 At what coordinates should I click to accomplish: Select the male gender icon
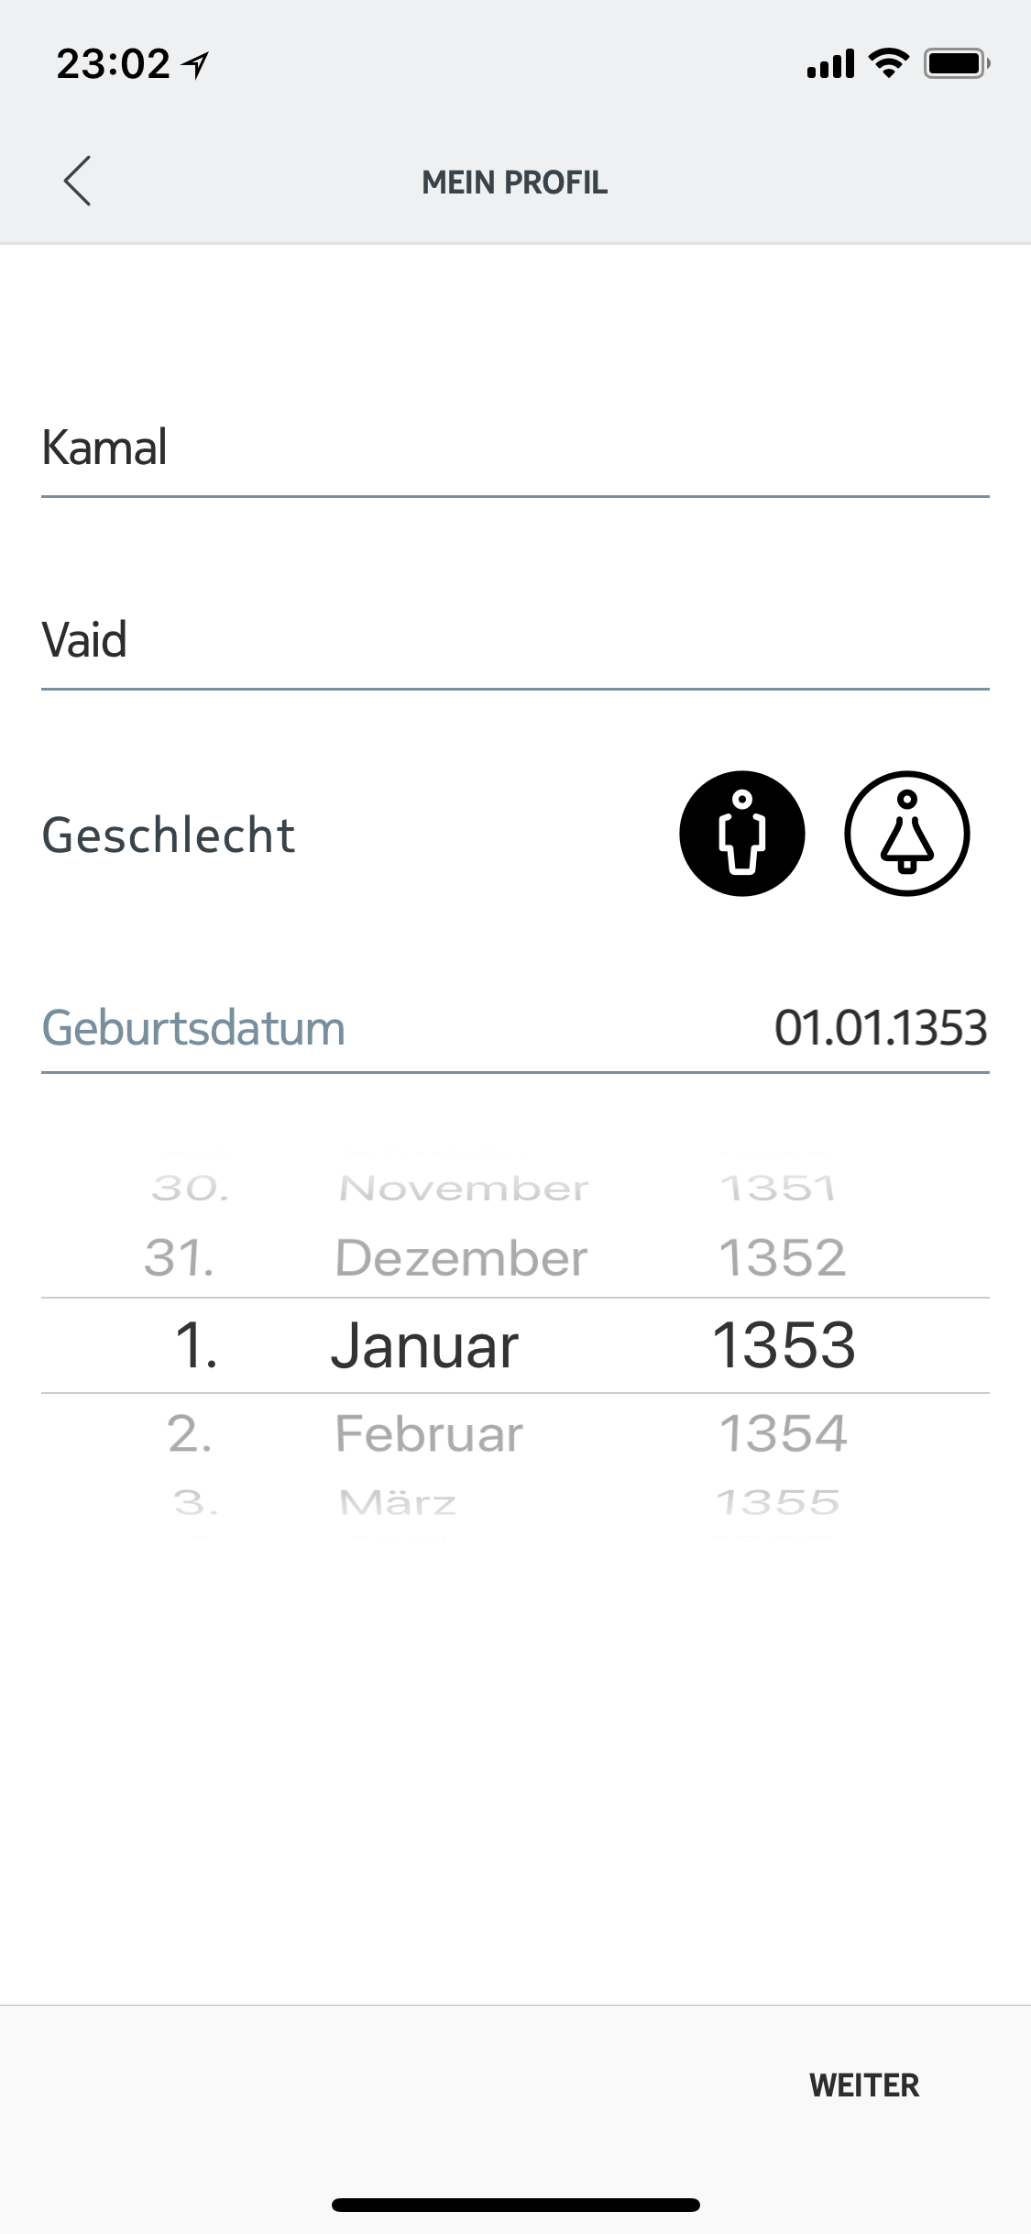(741, 834)
